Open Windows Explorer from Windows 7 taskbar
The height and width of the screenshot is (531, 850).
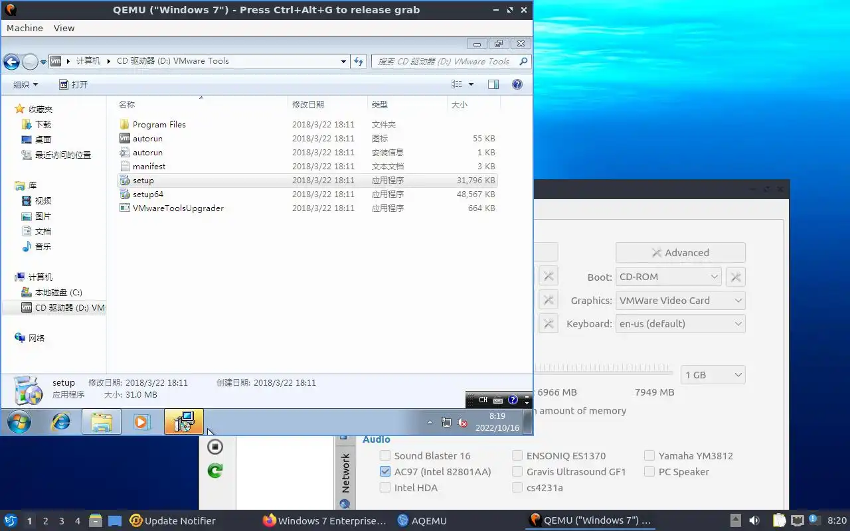point(102,422)
